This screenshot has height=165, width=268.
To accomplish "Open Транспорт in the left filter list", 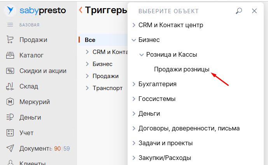I will pyautogui.click(x=107, y=88).
